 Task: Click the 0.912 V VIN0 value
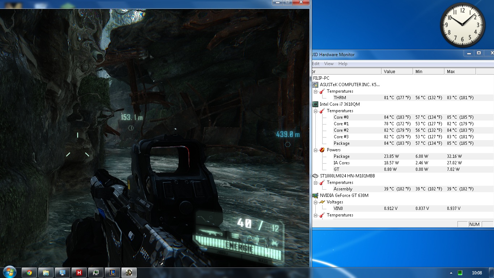(391, 208)
